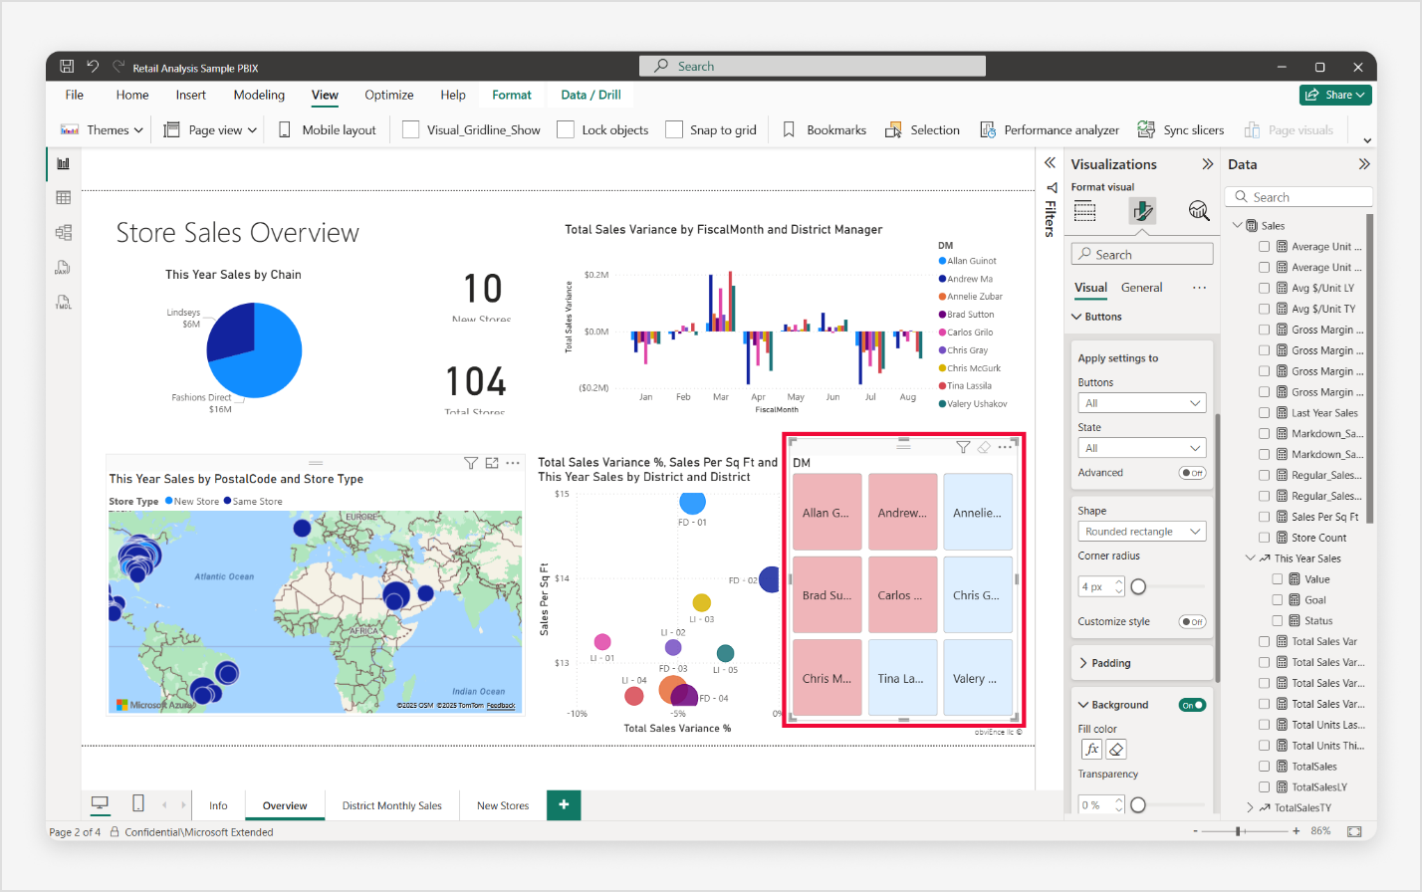Click the Share button
This screenshot has height=892, width=1422.
click(x=1336, y=96)
